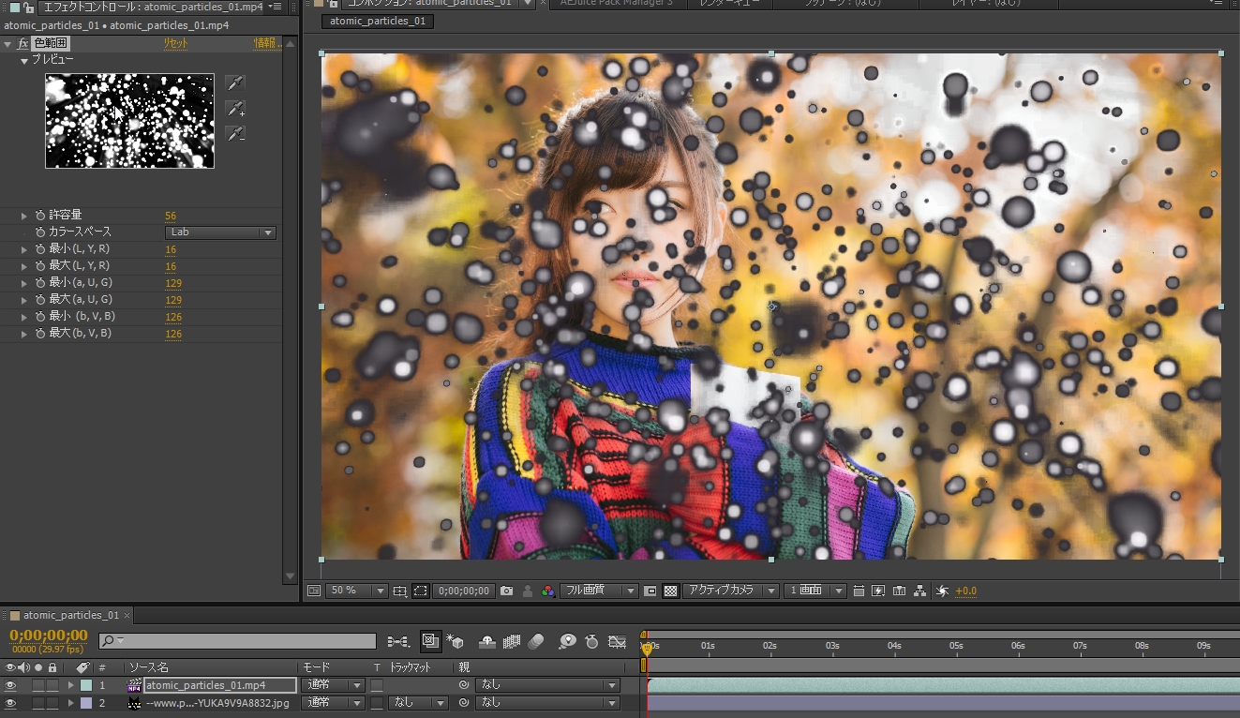
Task: Toggle the カラースペース stopwatch
Action: (x=40, y=232)
